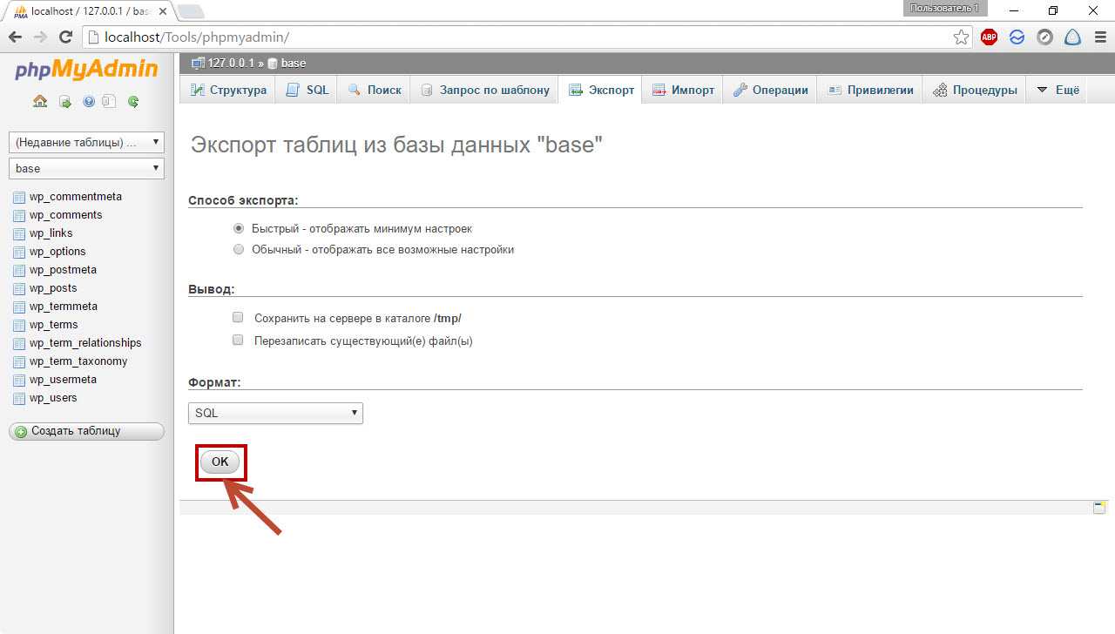Open the SQL format dropdown
The height and width of the screenshot is (634, 1115).
(x=275, y=413)
